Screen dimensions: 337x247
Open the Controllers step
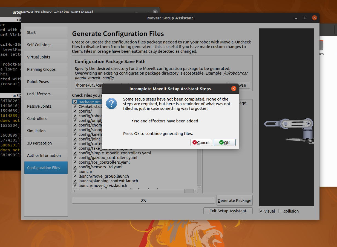pos(46,119)
